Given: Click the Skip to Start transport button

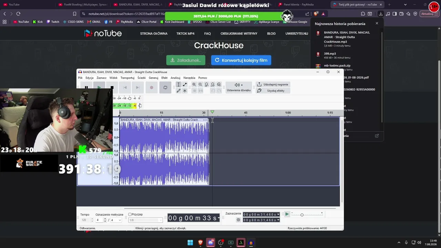Looking at the screenshot, I should pos(125,87).
